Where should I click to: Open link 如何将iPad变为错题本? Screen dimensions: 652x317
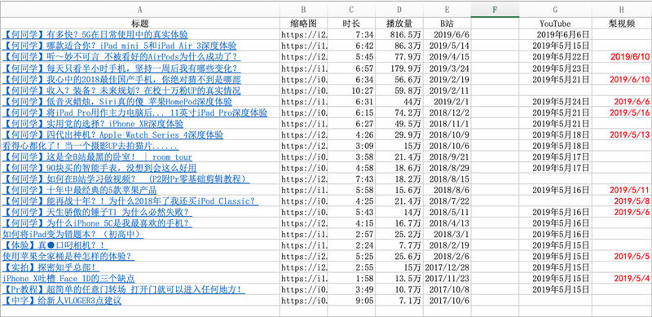(x=73, y=234)
